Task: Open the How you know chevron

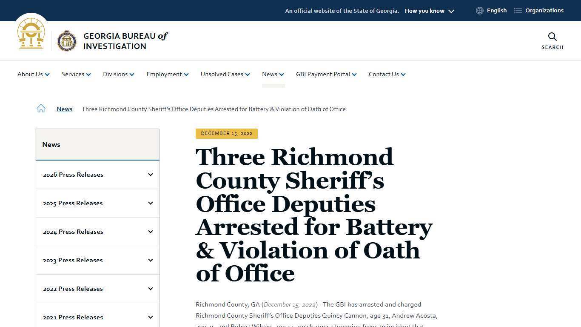Action: (451, 11)
